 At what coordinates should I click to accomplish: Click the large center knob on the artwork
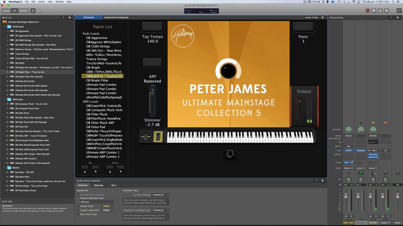click(228, 70)
